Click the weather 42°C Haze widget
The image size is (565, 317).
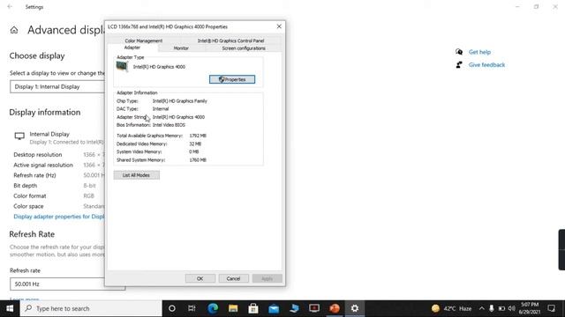[451, 308]
